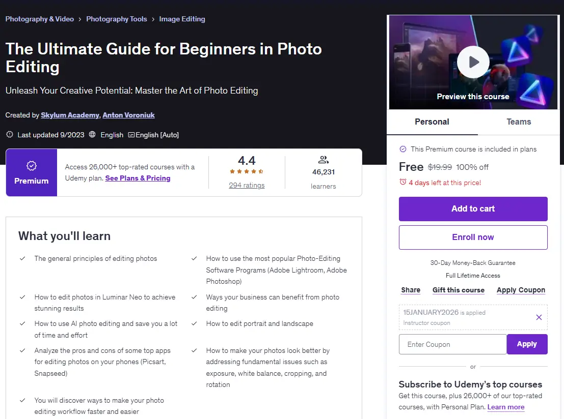
Task: Switch to the Teams tab
Action: (x=519, y=122)
